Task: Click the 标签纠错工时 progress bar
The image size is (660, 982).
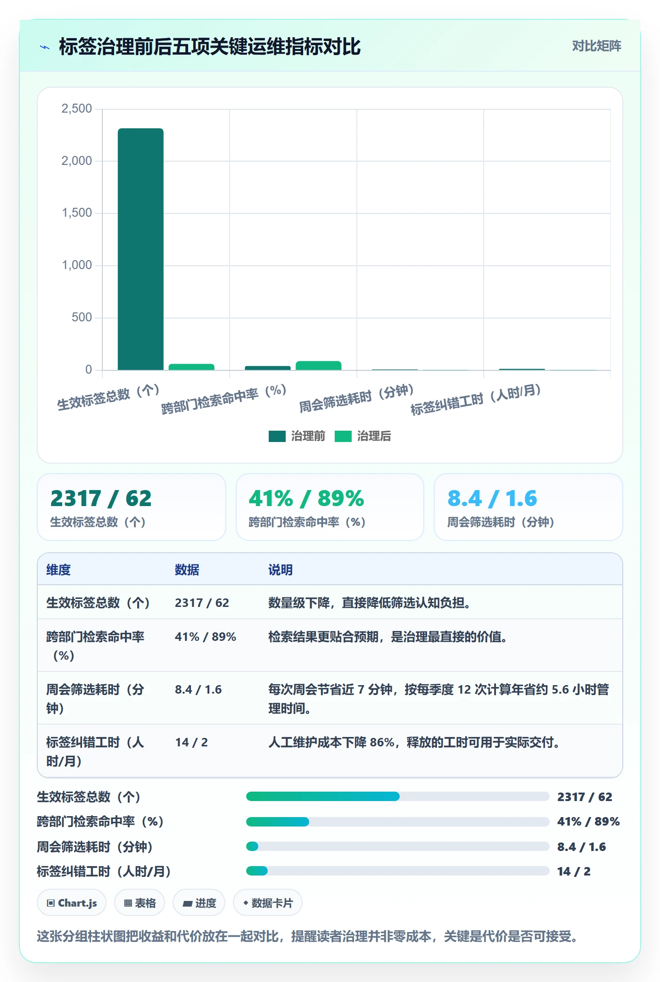Action: tap(397, 871)
